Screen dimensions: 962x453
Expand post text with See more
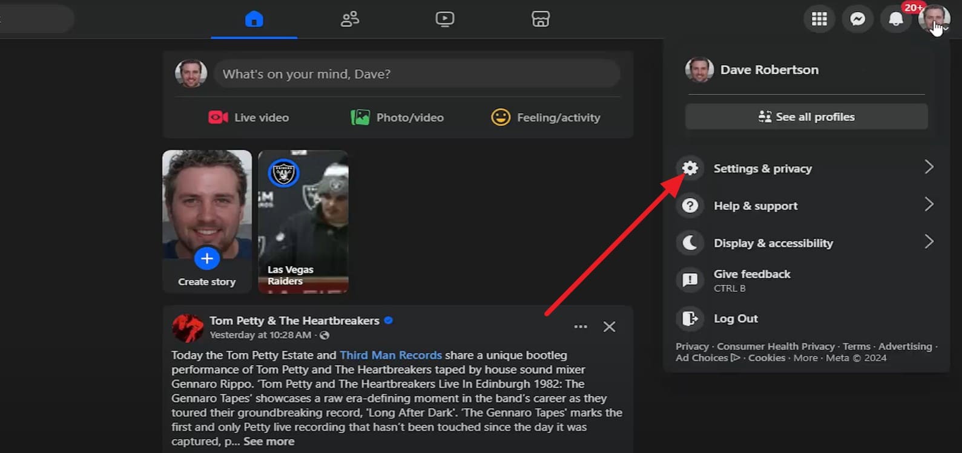point(269,442)
